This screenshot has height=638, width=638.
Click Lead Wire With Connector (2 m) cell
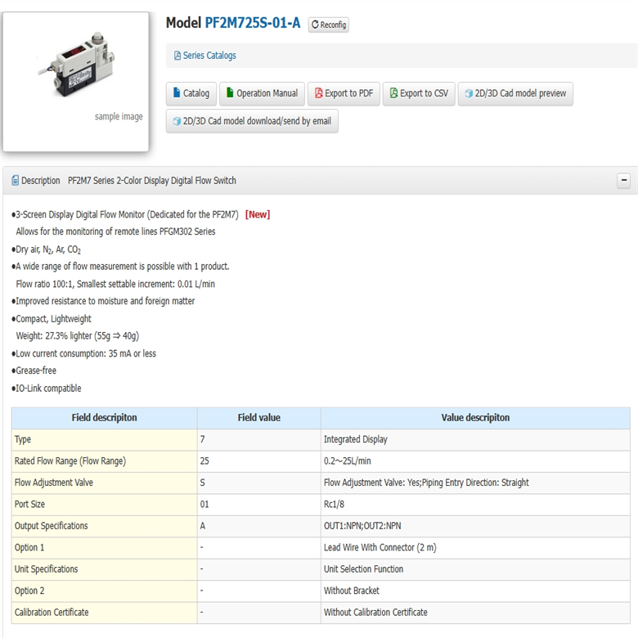pyautogui.click(x=475, y=548)
